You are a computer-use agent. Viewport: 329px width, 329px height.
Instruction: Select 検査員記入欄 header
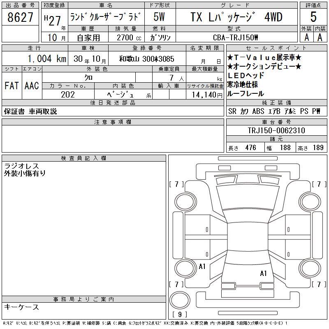click(83, 158)
